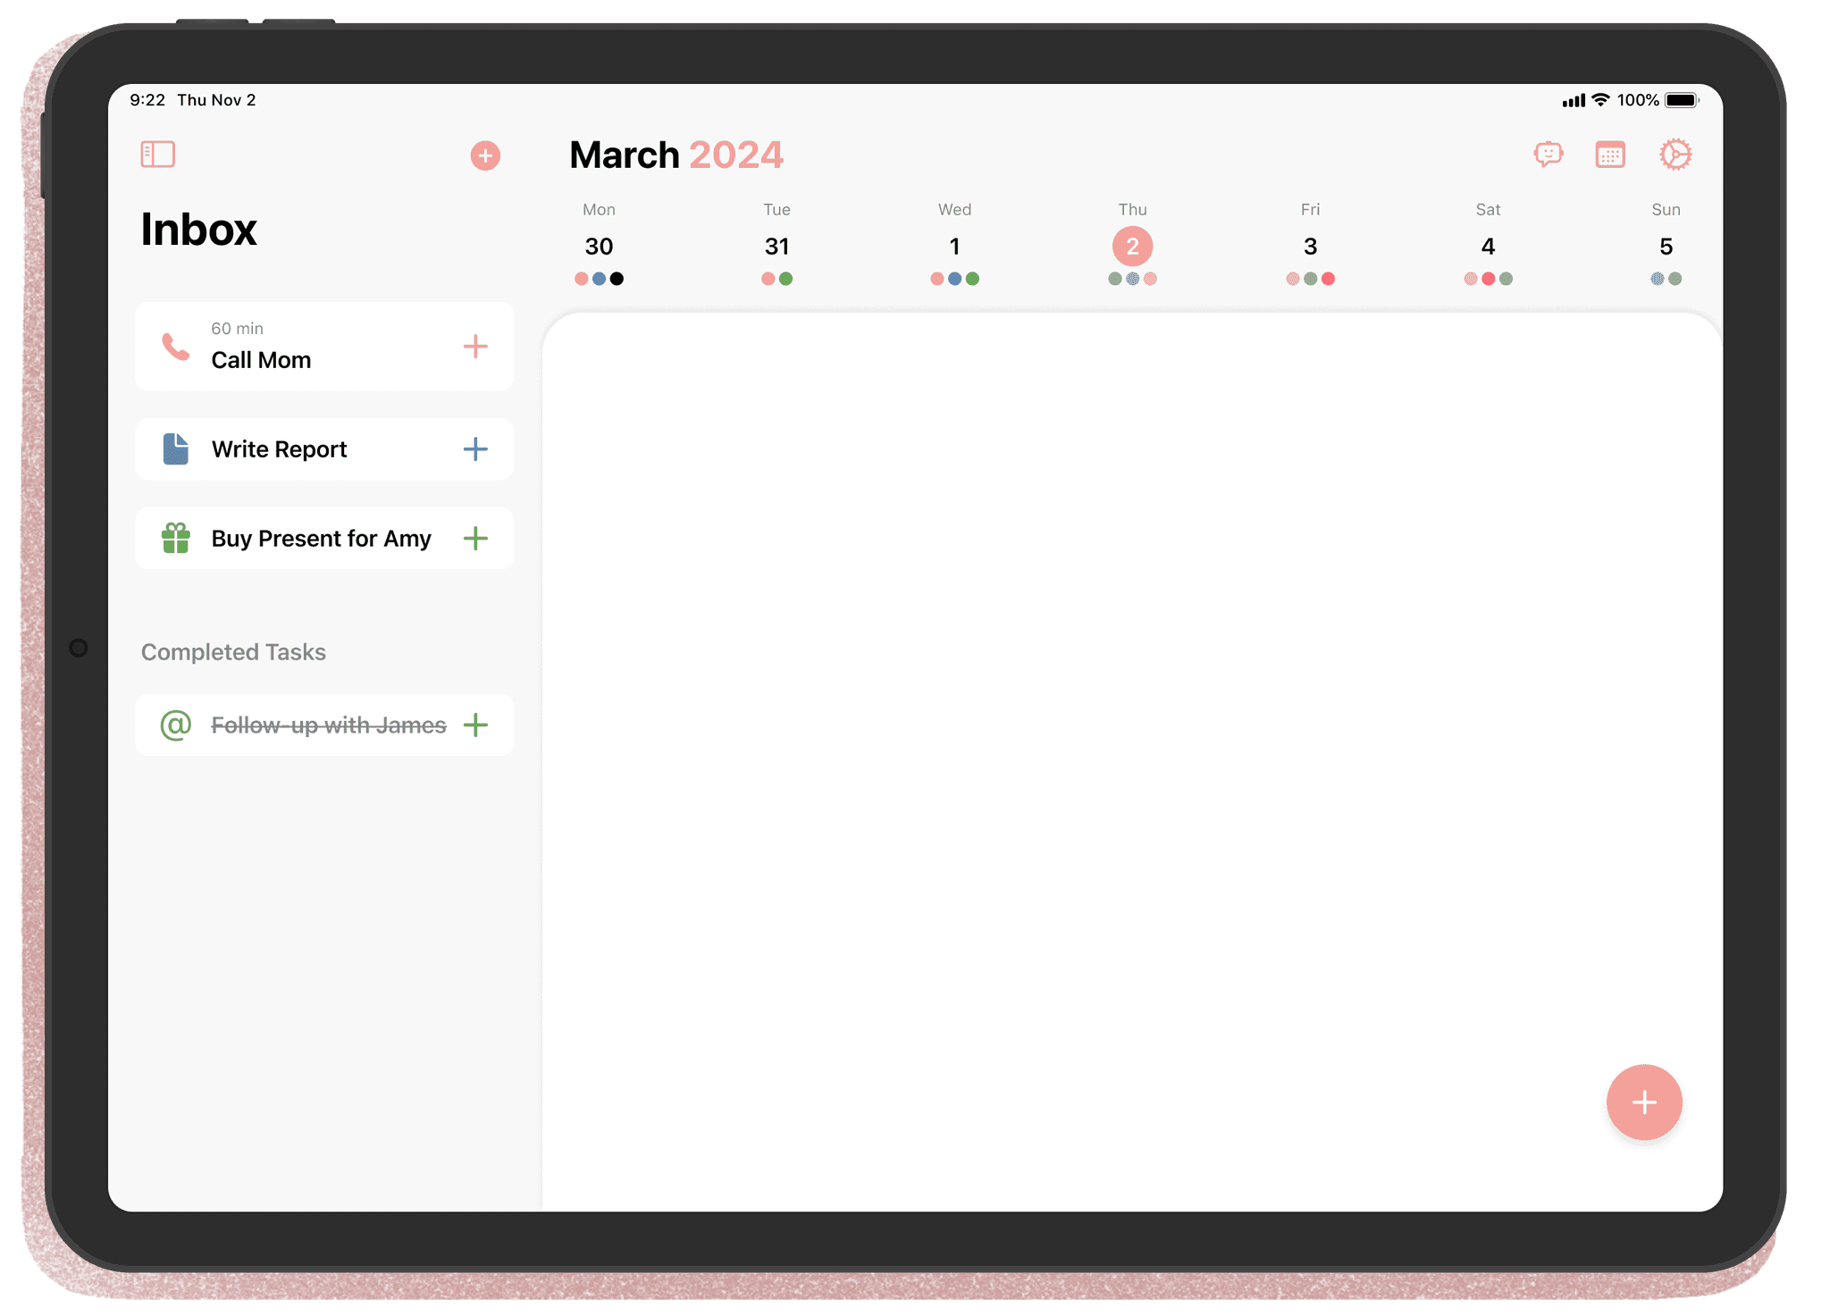Open the March 2024 month header
1830x1316 pixels.
(676, 154)
